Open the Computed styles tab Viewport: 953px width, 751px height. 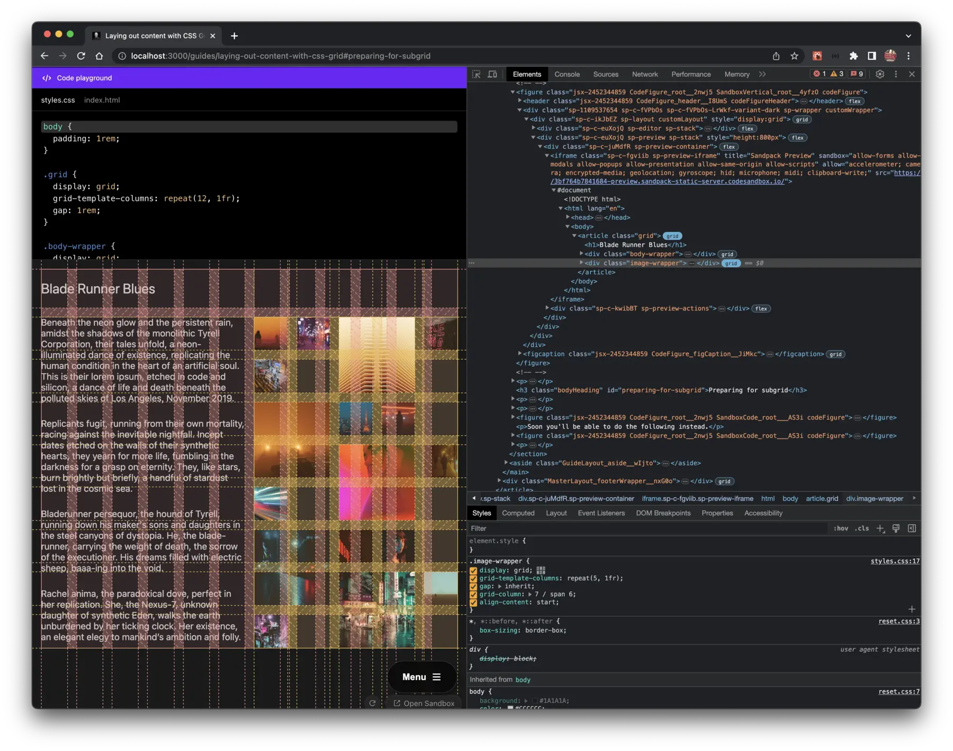[x=518, y=513]
